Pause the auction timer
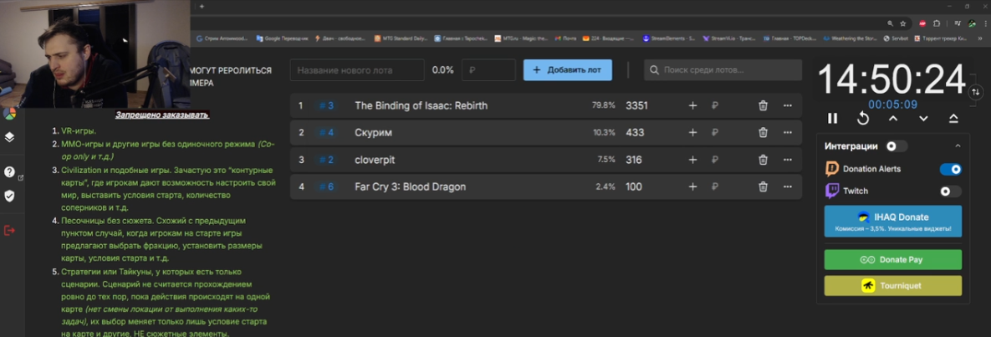This screenshot has height=337, width=991. pyautogui.click(x=832, y=118)
